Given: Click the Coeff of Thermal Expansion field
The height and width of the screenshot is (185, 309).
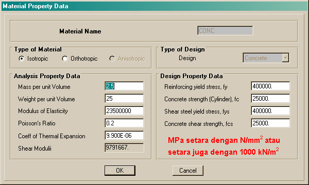Looking at the screenshot, I should 124,136.
